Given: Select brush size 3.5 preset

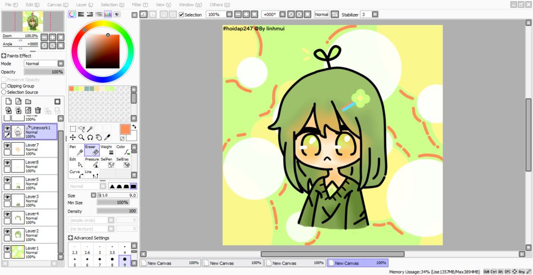Looking at the screenshot, I should click(112, 250).
